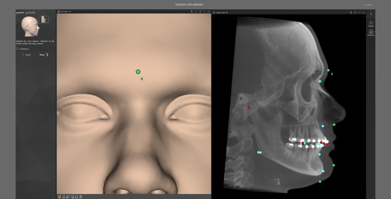Open the Diagnose panel
Image resolution: width=391 pixels, height=199 pixels.
click(371, 32)
